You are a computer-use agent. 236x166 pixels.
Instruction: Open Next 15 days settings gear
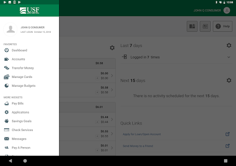(229, 80)
